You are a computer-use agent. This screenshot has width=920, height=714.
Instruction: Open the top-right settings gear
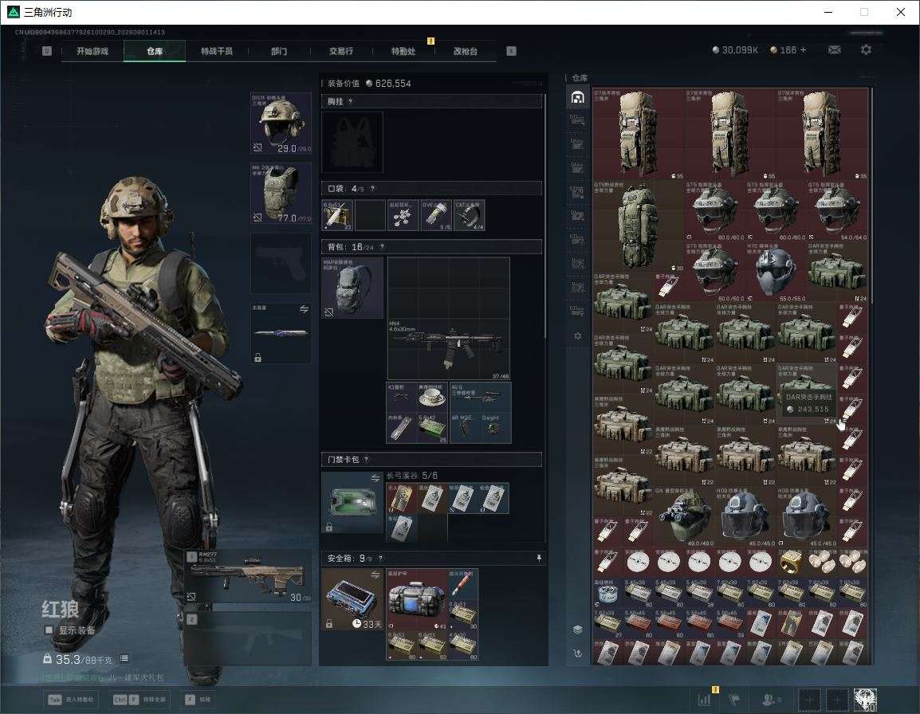866,50
